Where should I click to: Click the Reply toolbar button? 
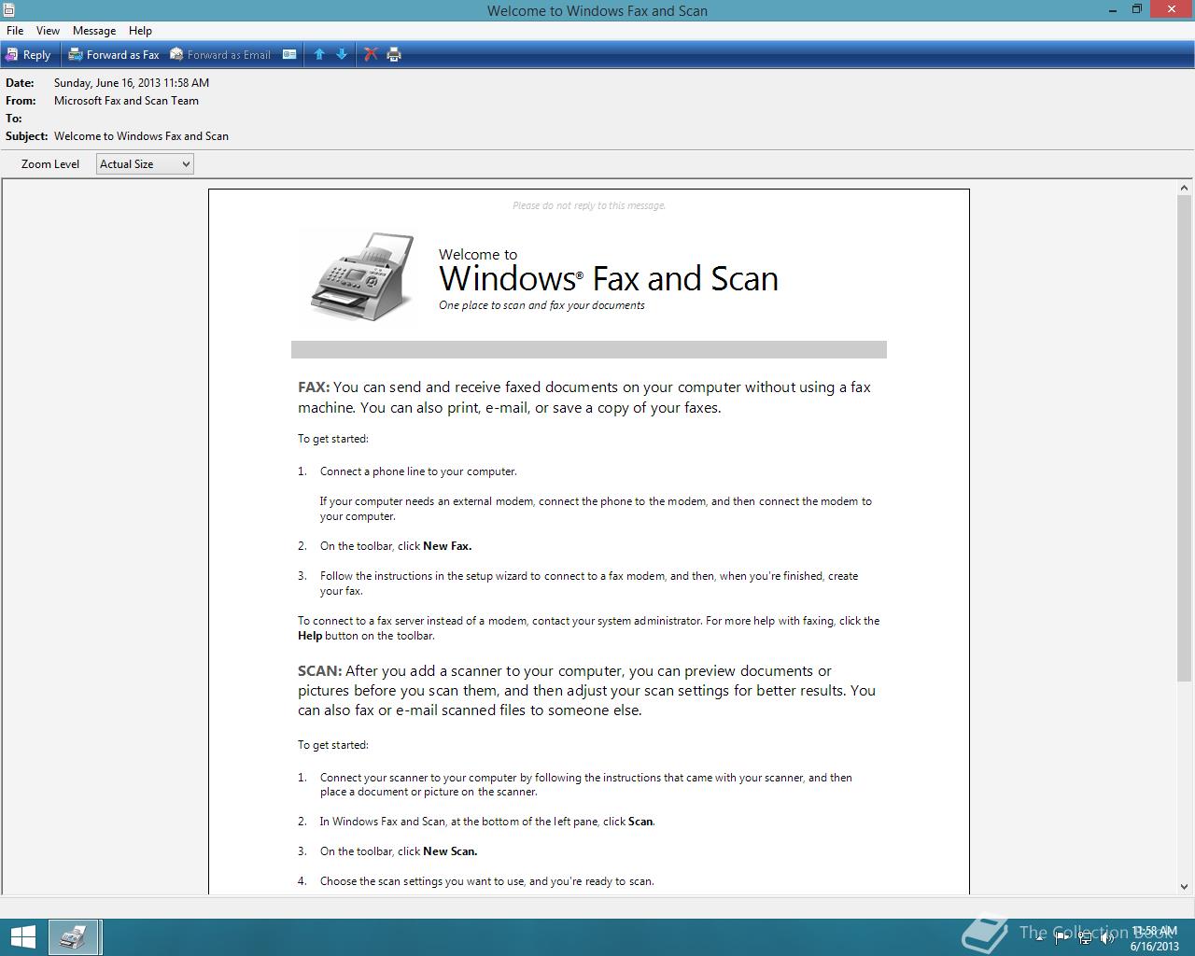tap(28, 54)
